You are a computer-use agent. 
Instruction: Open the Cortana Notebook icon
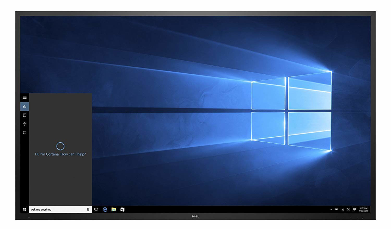click(x=25, y=115)
